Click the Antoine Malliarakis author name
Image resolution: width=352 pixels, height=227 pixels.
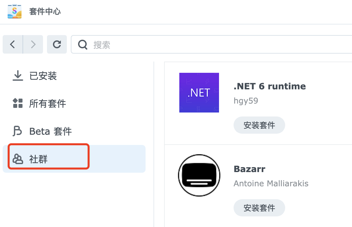coord(271,183)
